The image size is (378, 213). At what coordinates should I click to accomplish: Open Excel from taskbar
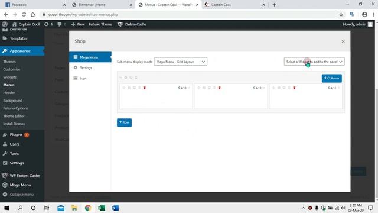tap(102, 208)
